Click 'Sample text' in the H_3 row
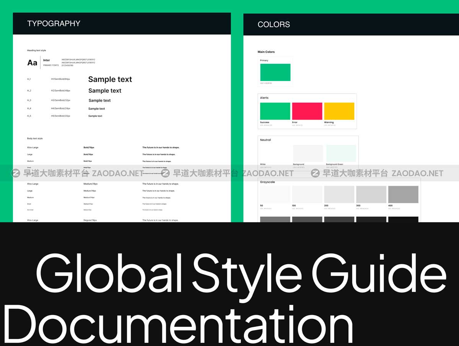The height and width of the screenshot is (346, 459). [x=99, y=100]
